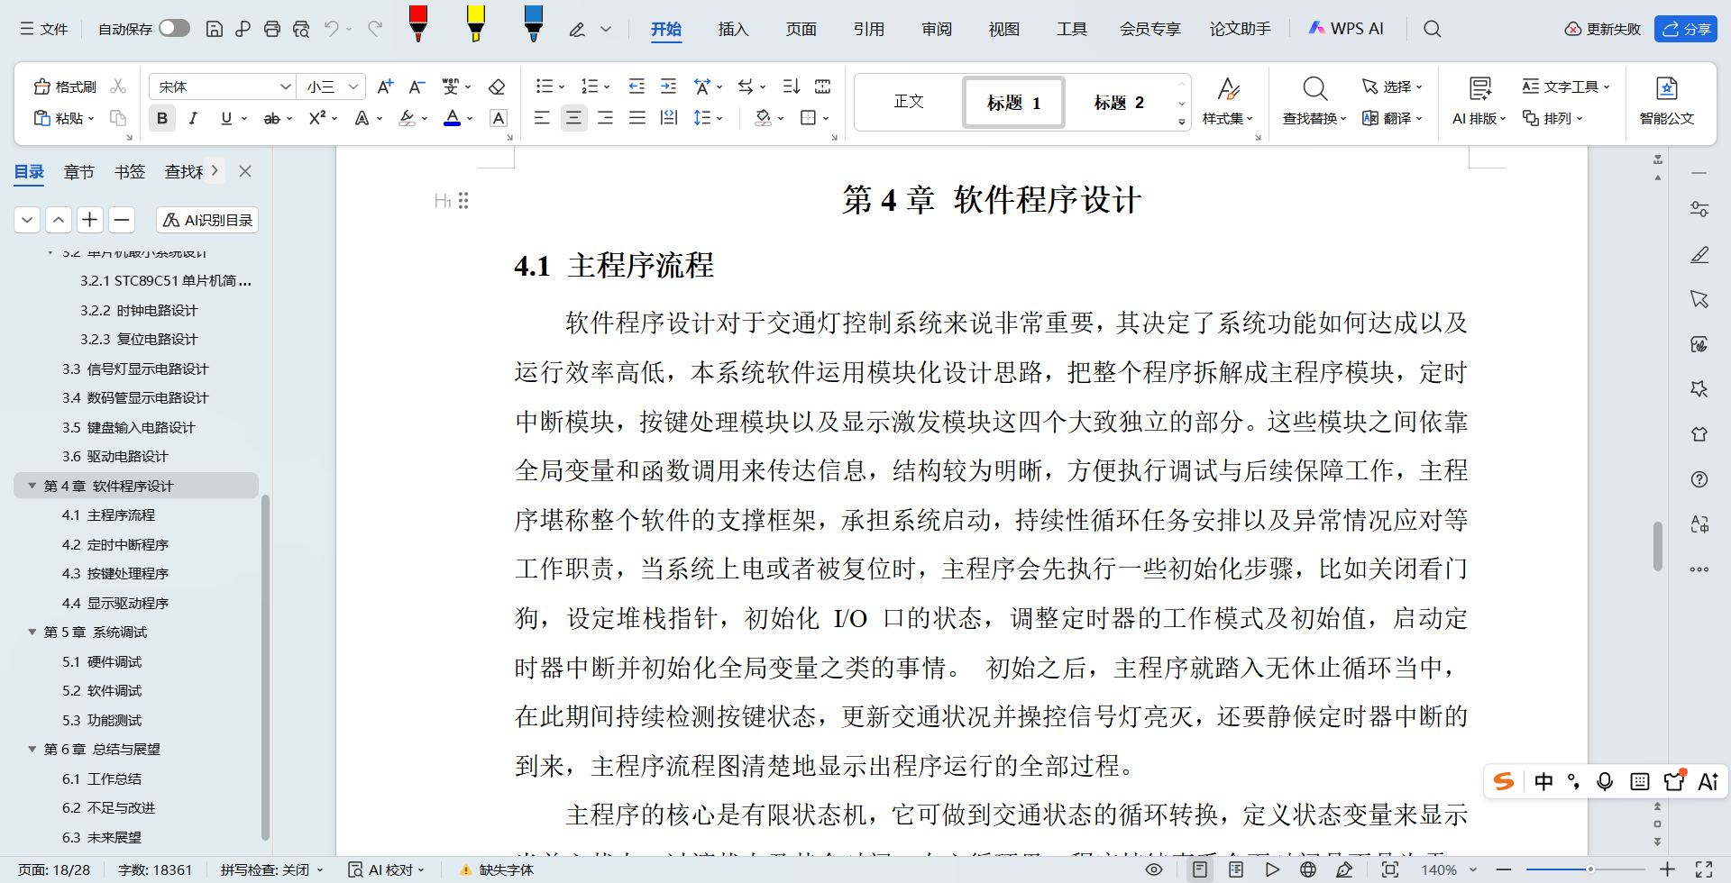Image resolution: width=1731 pixels, height=883 pixels.
Task: Click the vertical scrollbar thumb of document
Action: point(1658,546)
